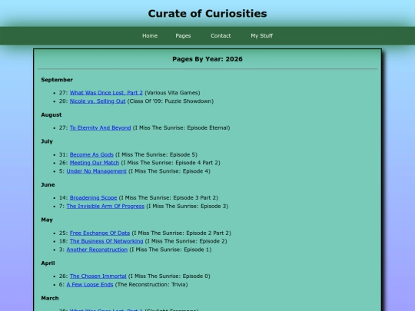
Task: Click the August month heading
Action: 51,114
